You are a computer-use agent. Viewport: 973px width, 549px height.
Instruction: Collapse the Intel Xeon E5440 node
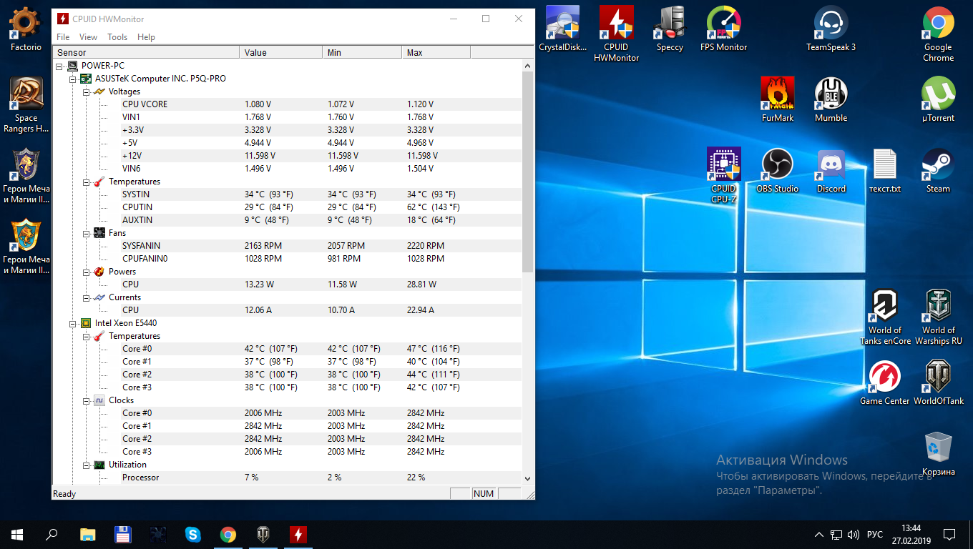[x=72, y=323]
